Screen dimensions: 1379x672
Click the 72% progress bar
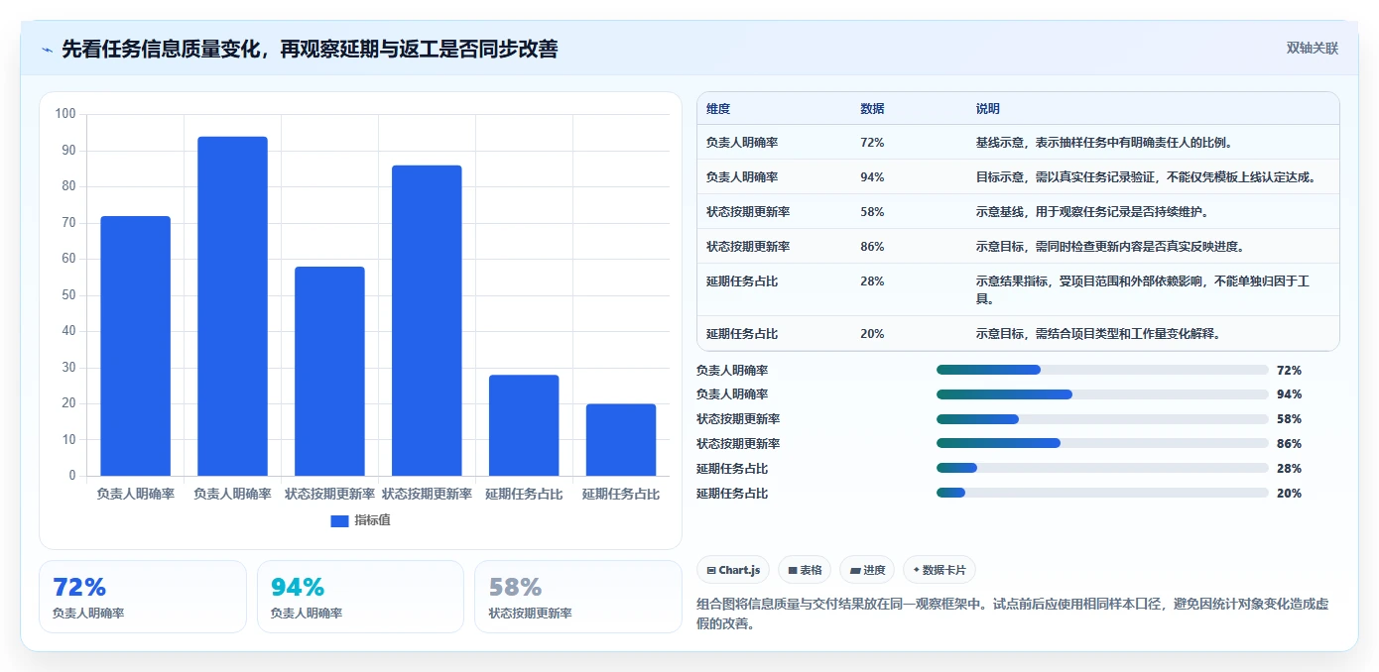(1102, 370)
